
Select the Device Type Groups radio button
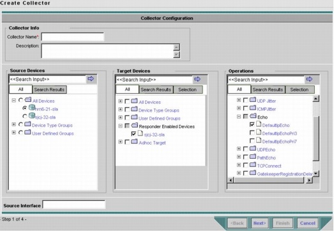point(20,124)
